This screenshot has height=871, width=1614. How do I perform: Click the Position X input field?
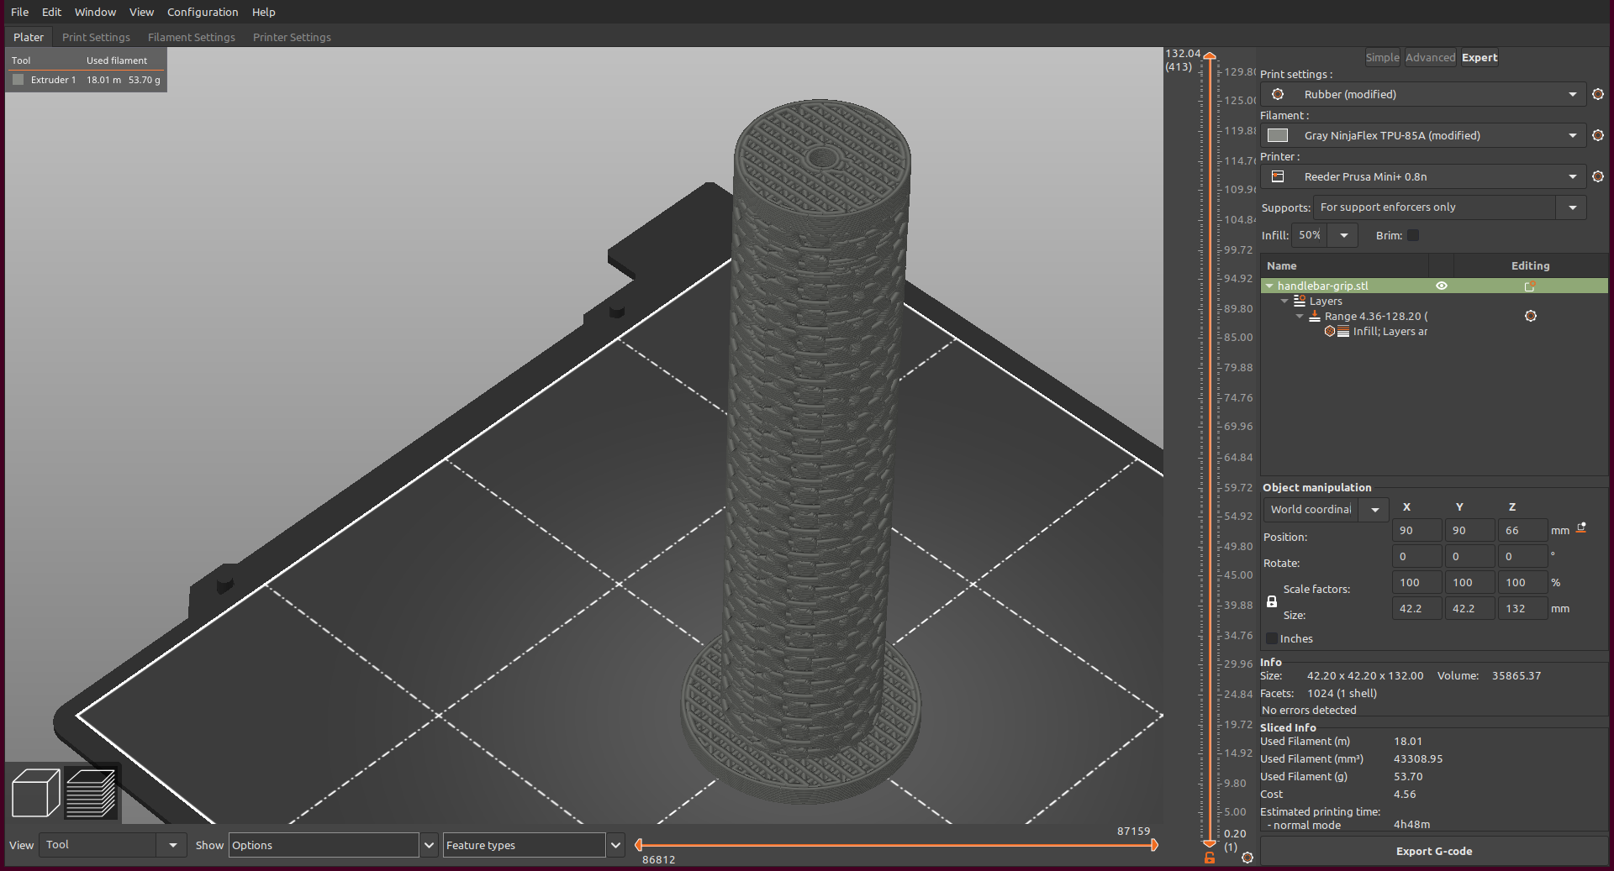tap(1416, 530)
